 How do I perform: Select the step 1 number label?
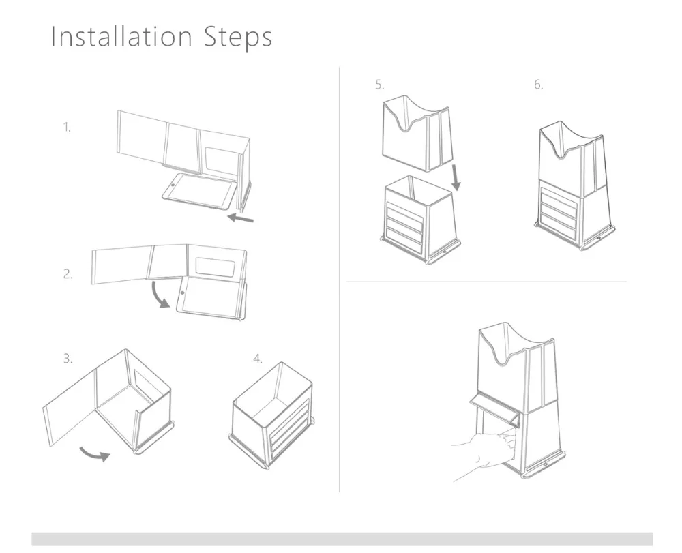[67, 128]
